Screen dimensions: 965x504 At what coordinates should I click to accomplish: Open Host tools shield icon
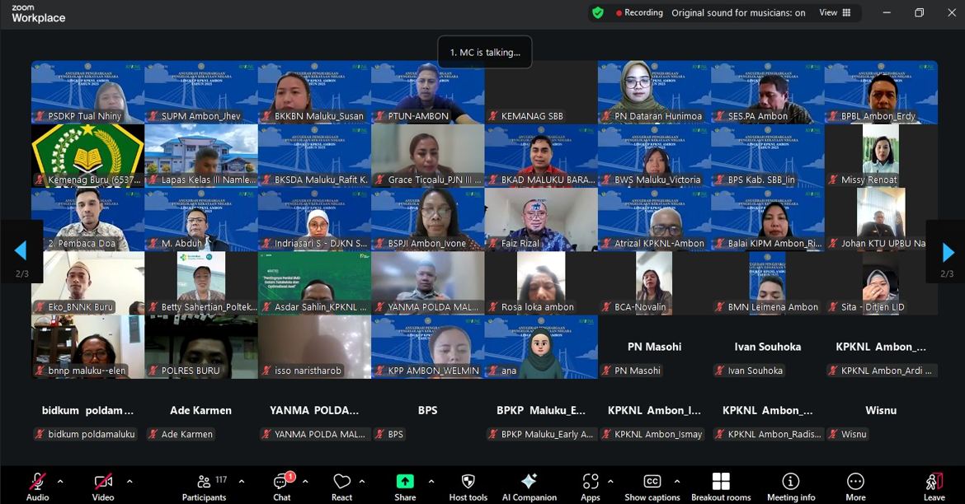coord(468,485)
